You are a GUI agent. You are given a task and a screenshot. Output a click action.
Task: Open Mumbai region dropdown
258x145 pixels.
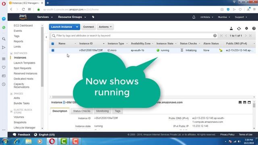click(224, 17)
